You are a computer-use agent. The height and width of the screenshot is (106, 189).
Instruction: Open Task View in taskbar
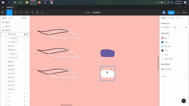click(x=21, y=2)
